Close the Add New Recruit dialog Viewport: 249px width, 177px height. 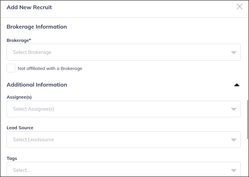click(240, 7)
